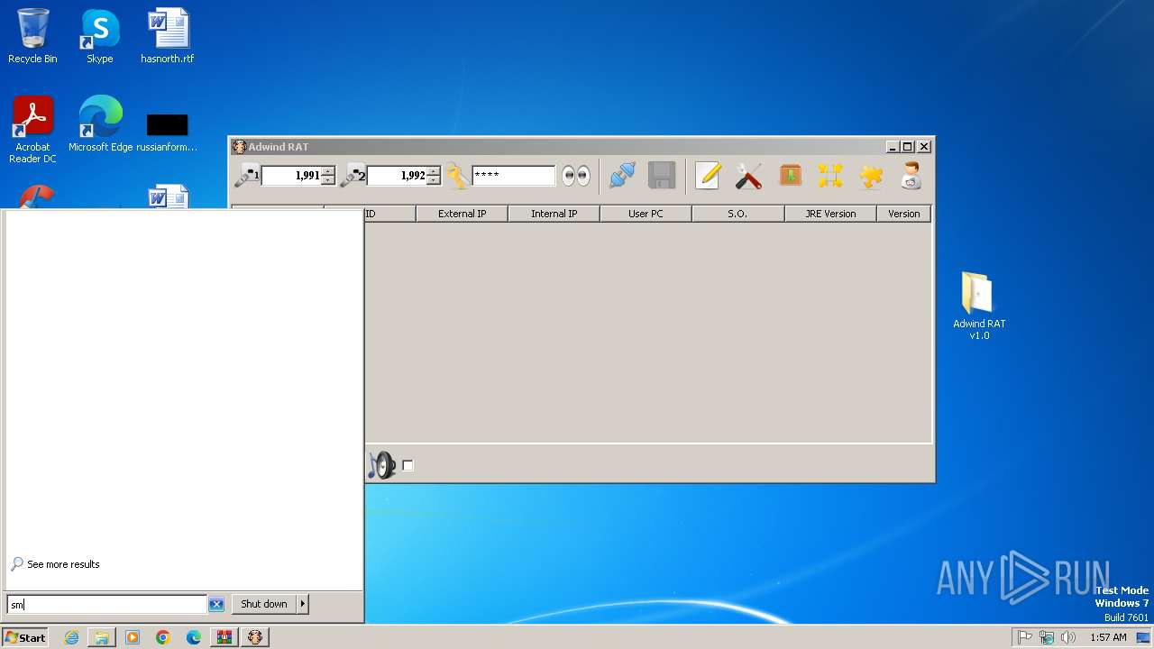
Task: Click the user avatar icon in toolbar
Action: (911, 176)
